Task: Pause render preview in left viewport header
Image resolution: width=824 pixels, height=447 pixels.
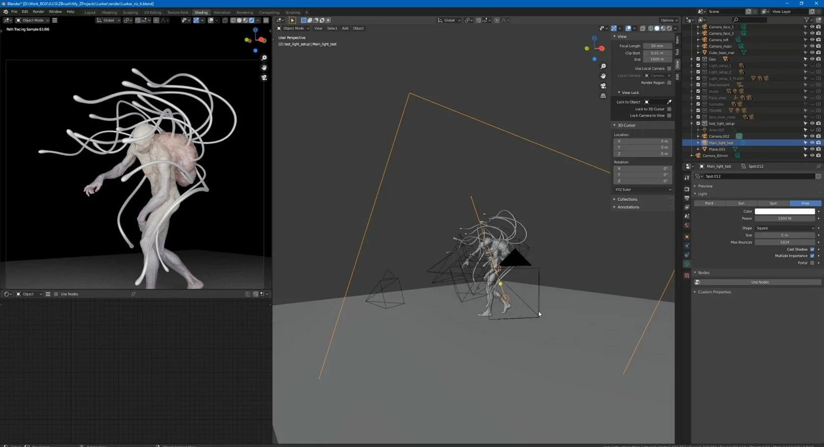Action: click(x=266, y=20)
